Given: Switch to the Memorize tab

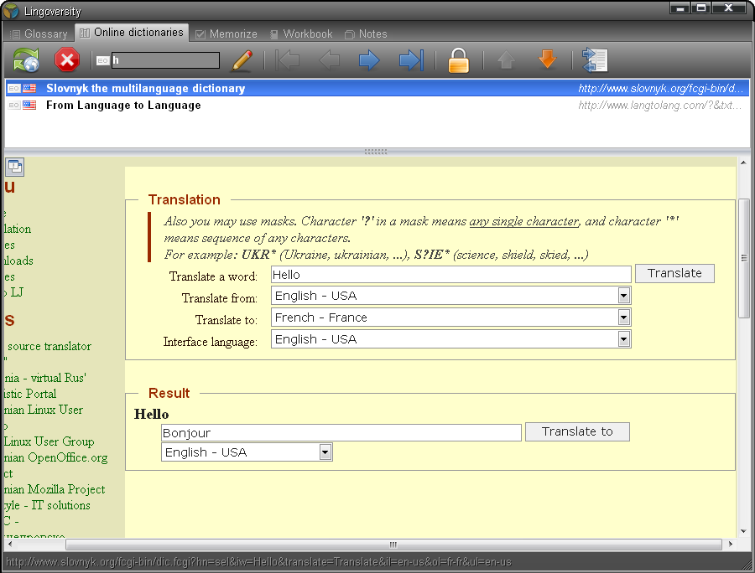Looking at the screenshot, I should [226, 34].
